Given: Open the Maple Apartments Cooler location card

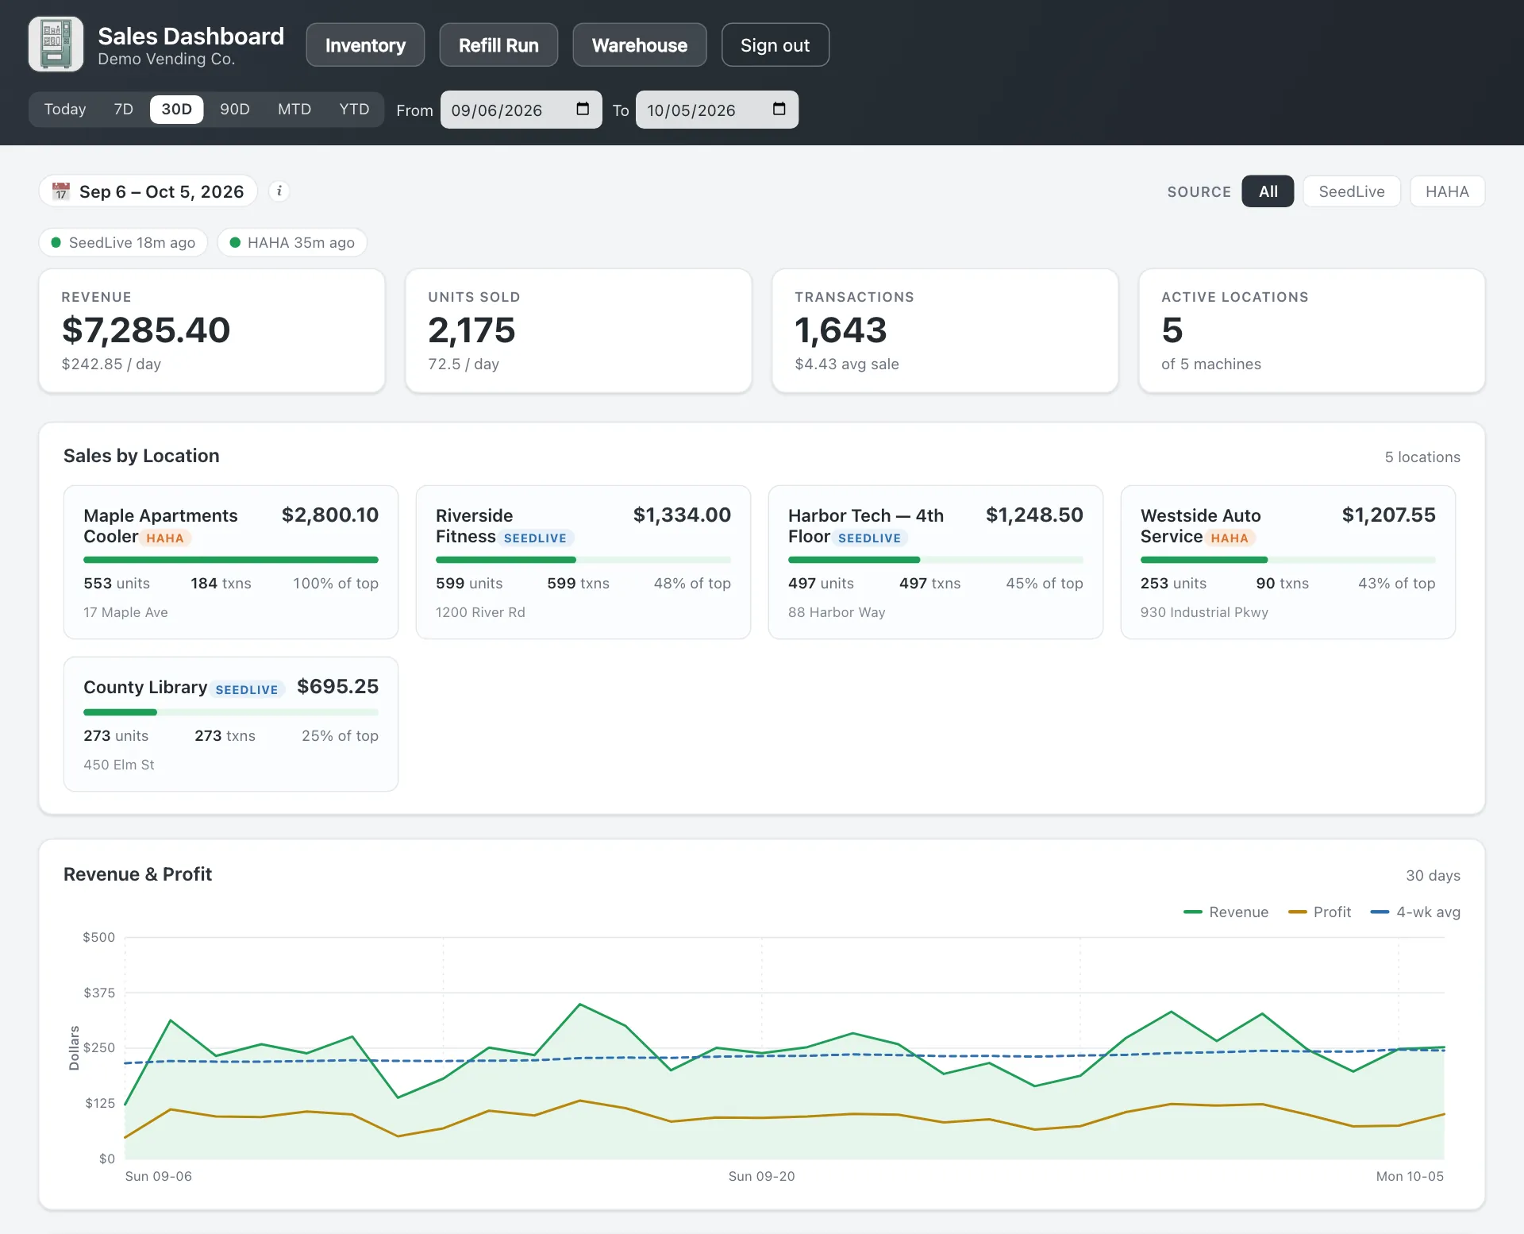Looking at the screenshot, I should click(x=231, y=562).
